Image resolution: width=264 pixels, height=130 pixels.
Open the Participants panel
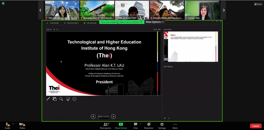coord(105,125)
